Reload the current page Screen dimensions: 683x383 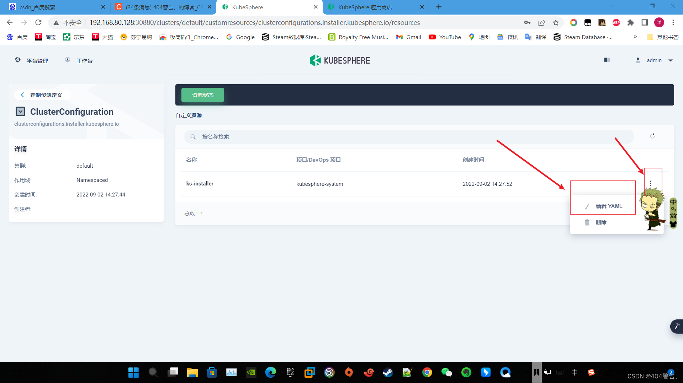click(x=38, y=22)
